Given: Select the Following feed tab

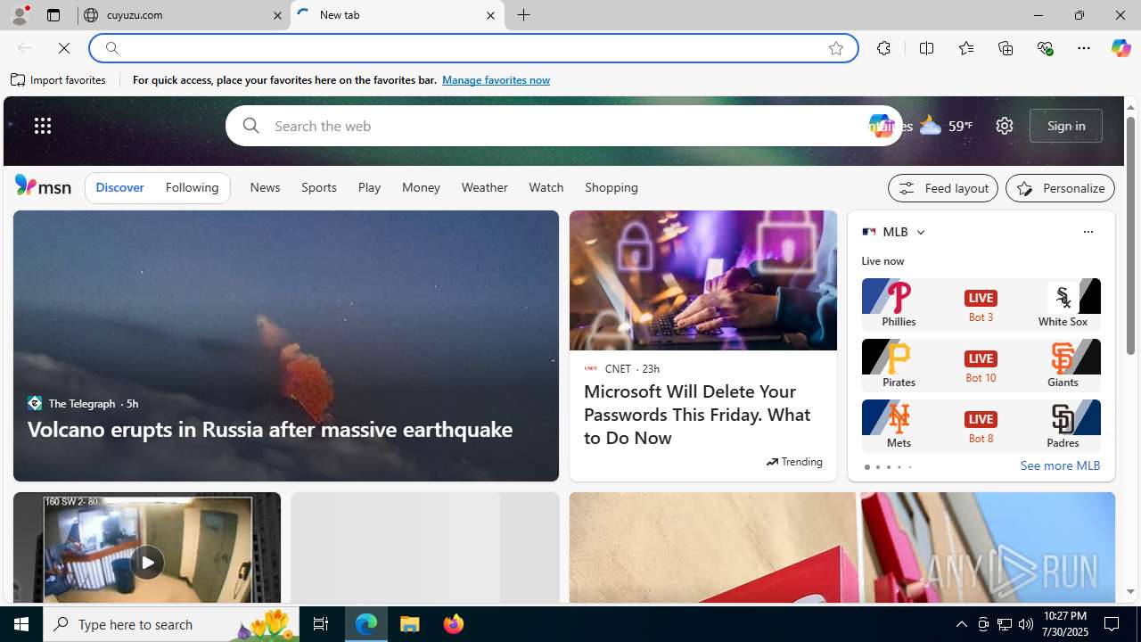Looking at the screenshot, I should (x=192, y=188).
